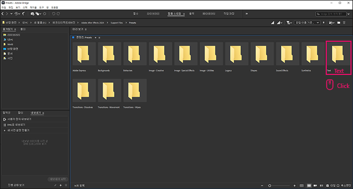
Task: Select the Shapes folder thumbnail
Action: point(262,54)
